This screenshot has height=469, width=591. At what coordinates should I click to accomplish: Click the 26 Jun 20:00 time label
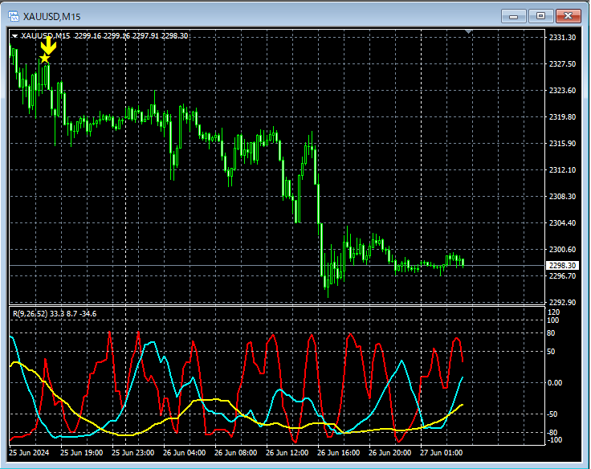click(x=389, y=453)
